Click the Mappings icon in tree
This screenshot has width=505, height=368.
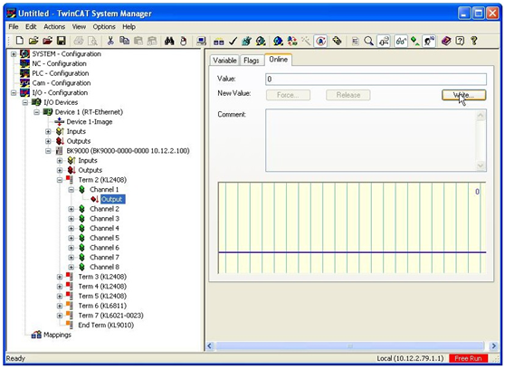click(36, 335)
